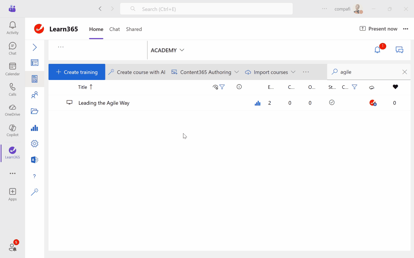The image size is (414, 258).
Task: Open the notifications bell with red badge
Action: click(377, 50)
